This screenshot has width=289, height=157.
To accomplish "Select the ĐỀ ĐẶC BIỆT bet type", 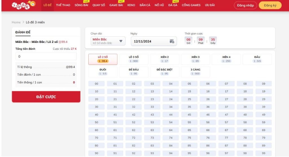I will tap(165, 72).
